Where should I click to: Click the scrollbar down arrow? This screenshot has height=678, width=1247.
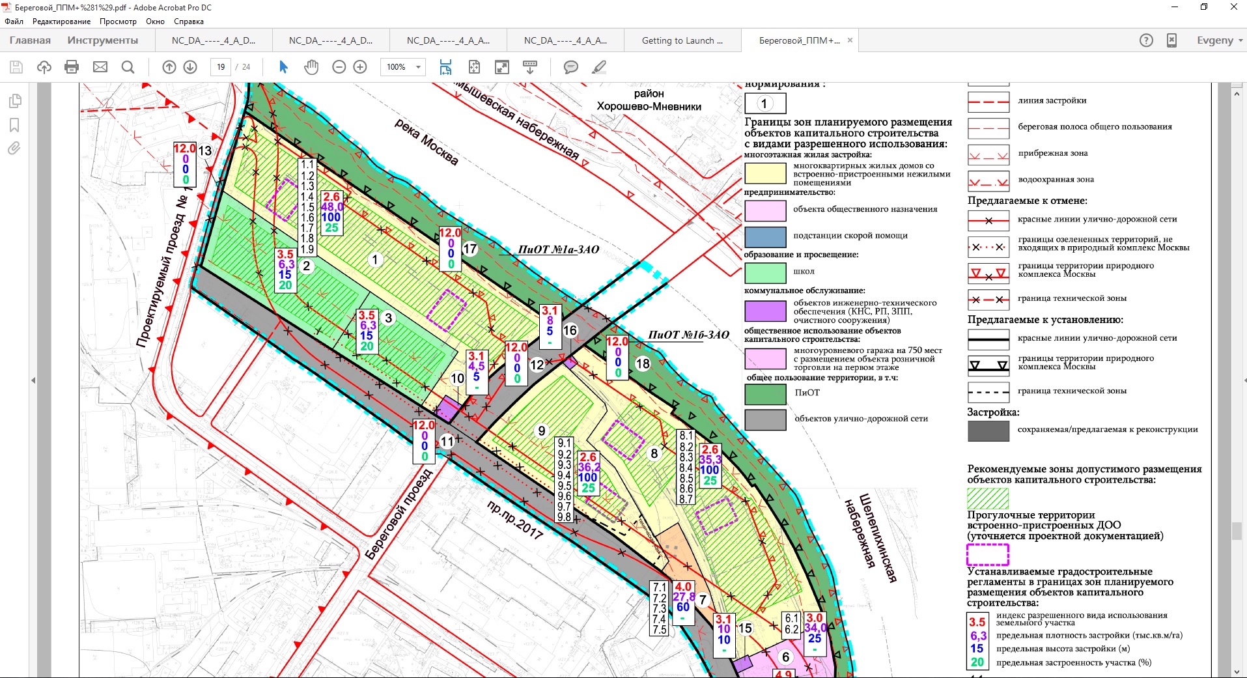1237,671
